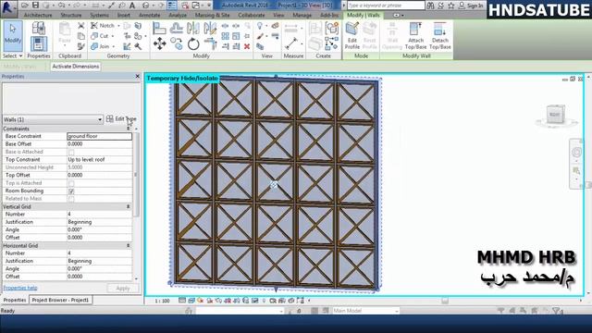
Task: Open the Annotate ribbon tab
Action: click(150, 15)
